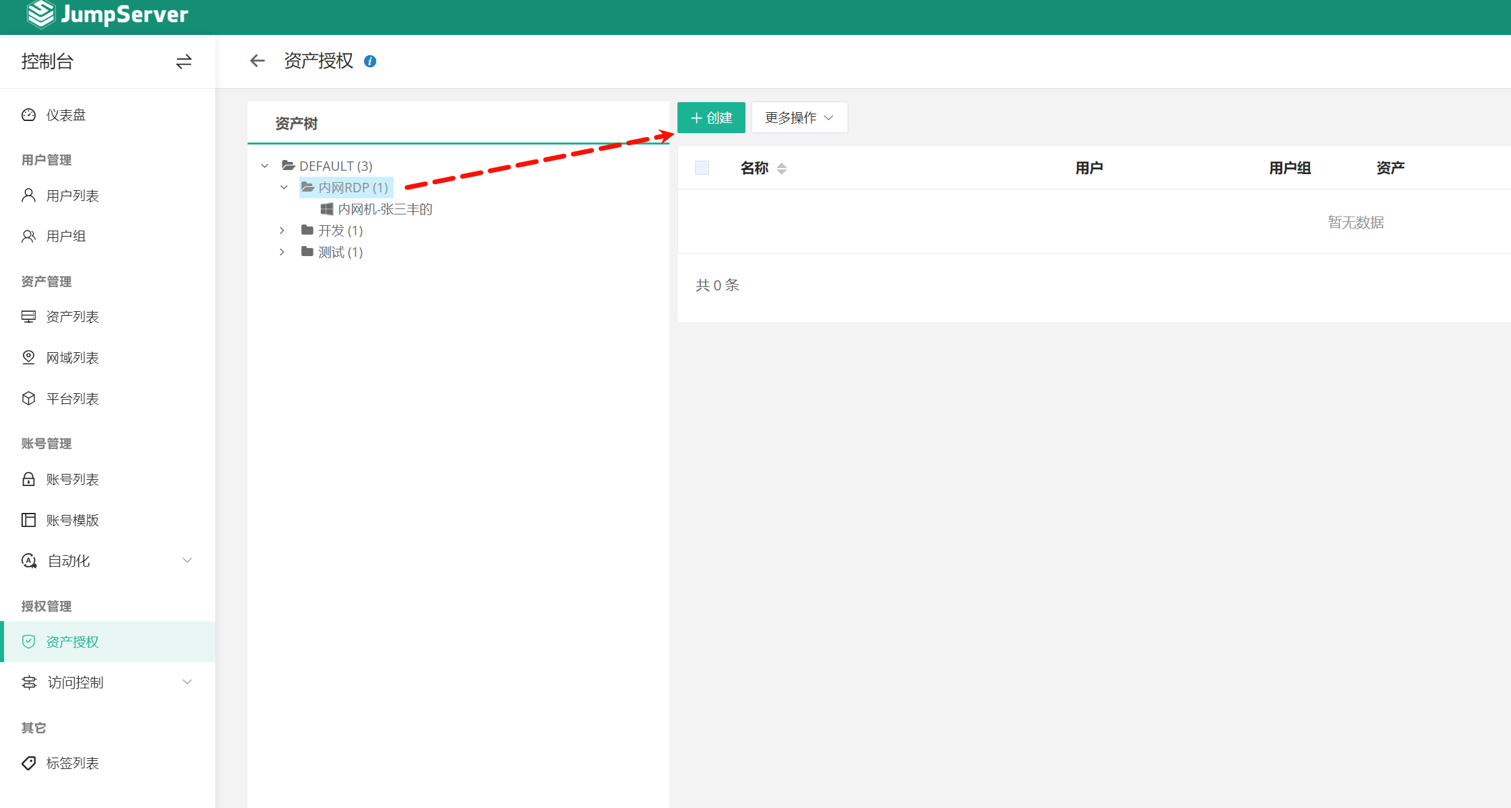1511x808 pixels.
Task: Open 标签列表 in the sidebar
Action: pyautogui.click(x=72, y=763)
